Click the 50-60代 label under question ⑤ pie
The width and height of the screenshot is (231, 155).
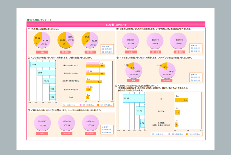(167, 80)
